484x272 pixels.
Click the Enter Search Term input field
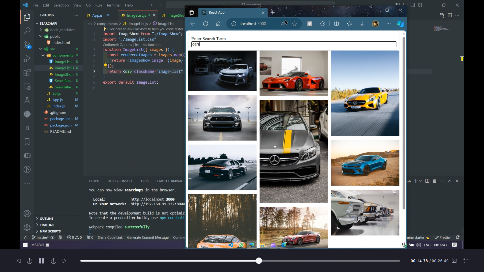(293, 44)
